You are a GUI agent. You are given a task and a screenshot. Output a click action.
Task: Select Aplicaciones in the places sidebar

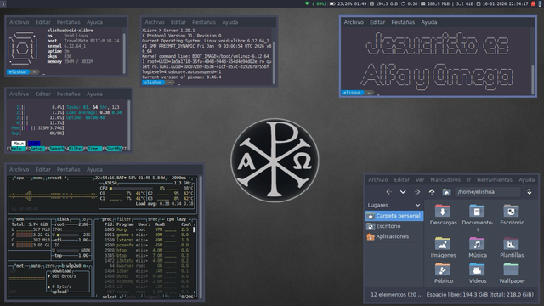(x=394, y=236)
